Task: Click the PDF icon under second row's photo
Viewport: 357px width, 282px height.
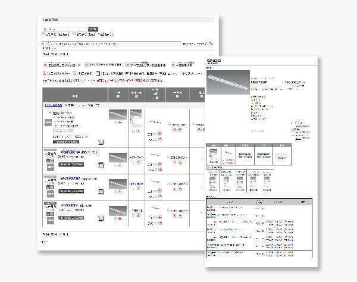Action: 121,164
